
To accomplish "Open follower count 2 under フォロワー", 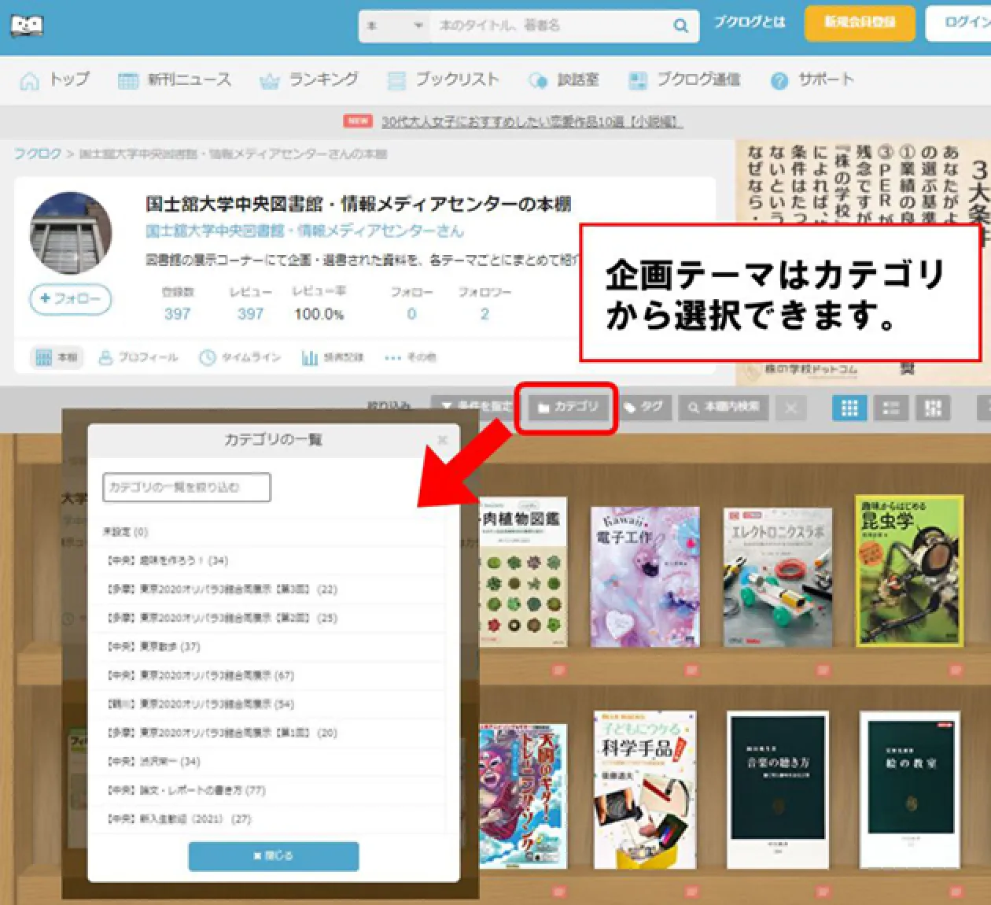I will [x=484, y=313].
